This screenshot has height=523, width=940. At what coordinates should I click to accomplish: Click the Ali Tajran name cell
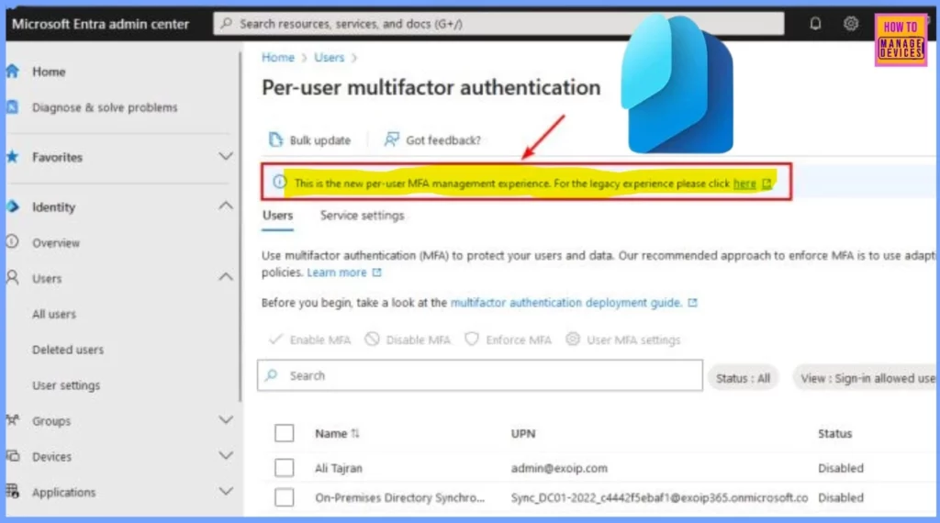click(338, 469)
